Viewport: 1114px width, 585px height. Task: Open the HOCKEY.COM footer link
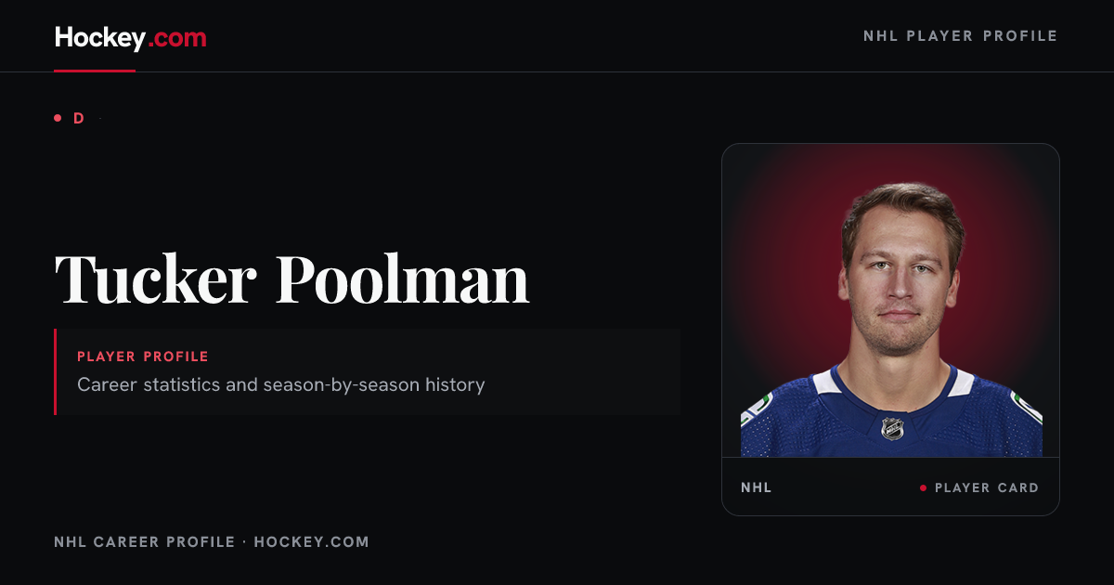312,541
